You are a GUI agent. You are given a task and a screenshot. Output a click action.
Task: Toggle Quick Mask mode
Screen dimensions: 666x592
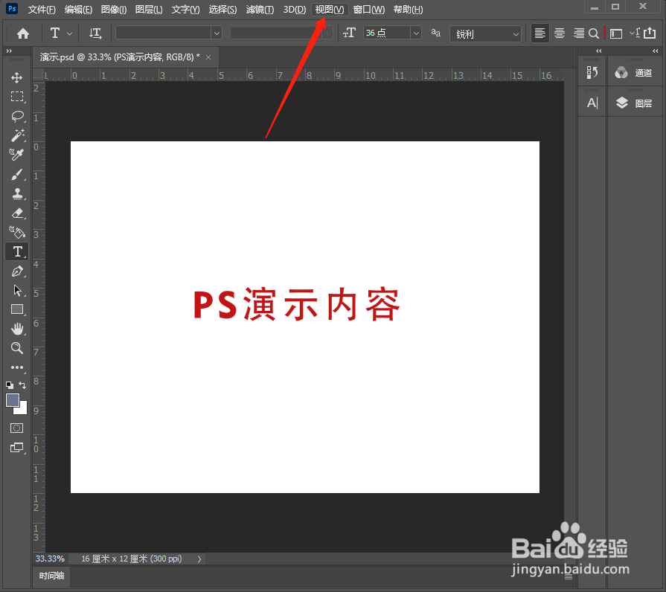click(17, 428)
